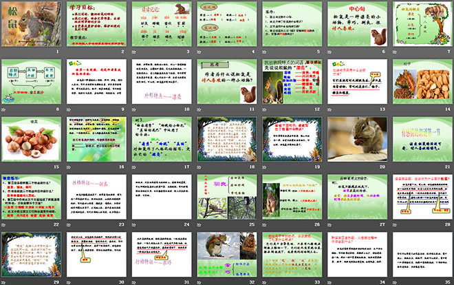This screenshot has height=285, width=454.
Task: Open the 读读记记 vocabulary slide
Action: 162,26
